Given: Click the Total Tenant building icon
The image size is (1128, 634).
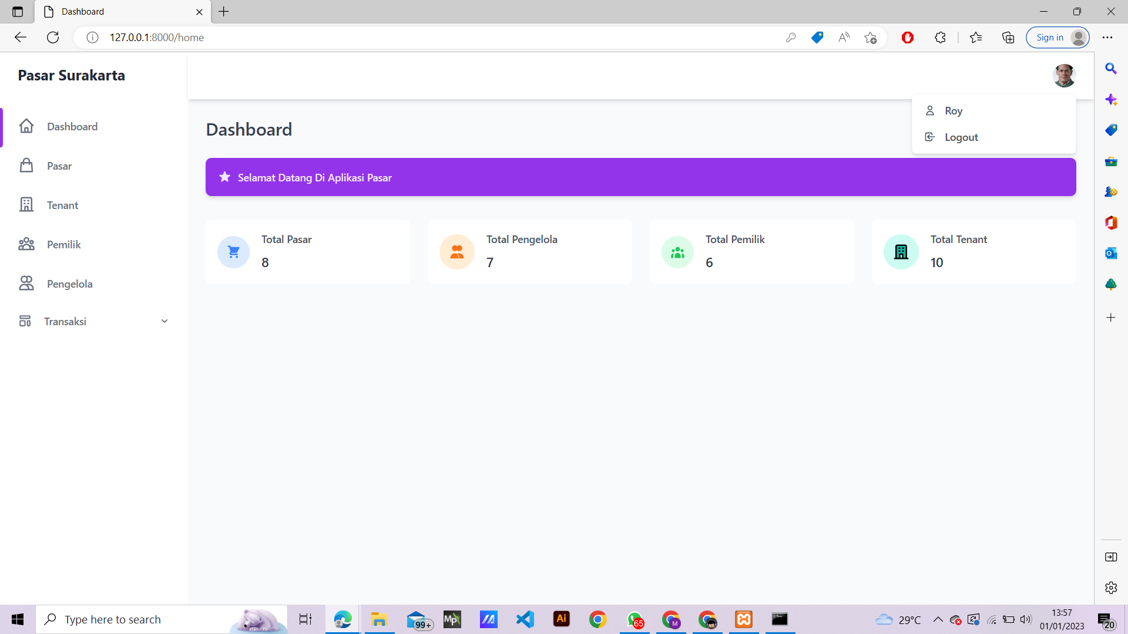Looking at the screenshot, I should [901, 251].
